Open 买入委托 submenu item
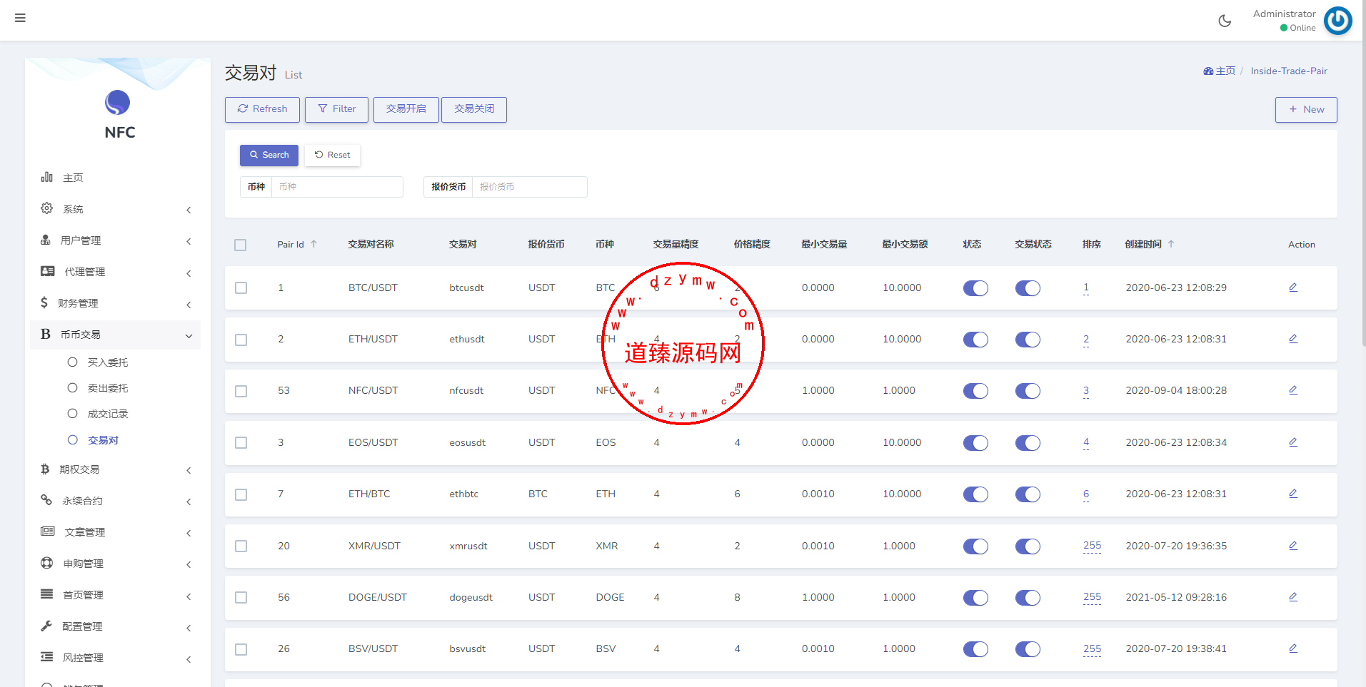Viewport: 1366px width, 687px height. 107,362
